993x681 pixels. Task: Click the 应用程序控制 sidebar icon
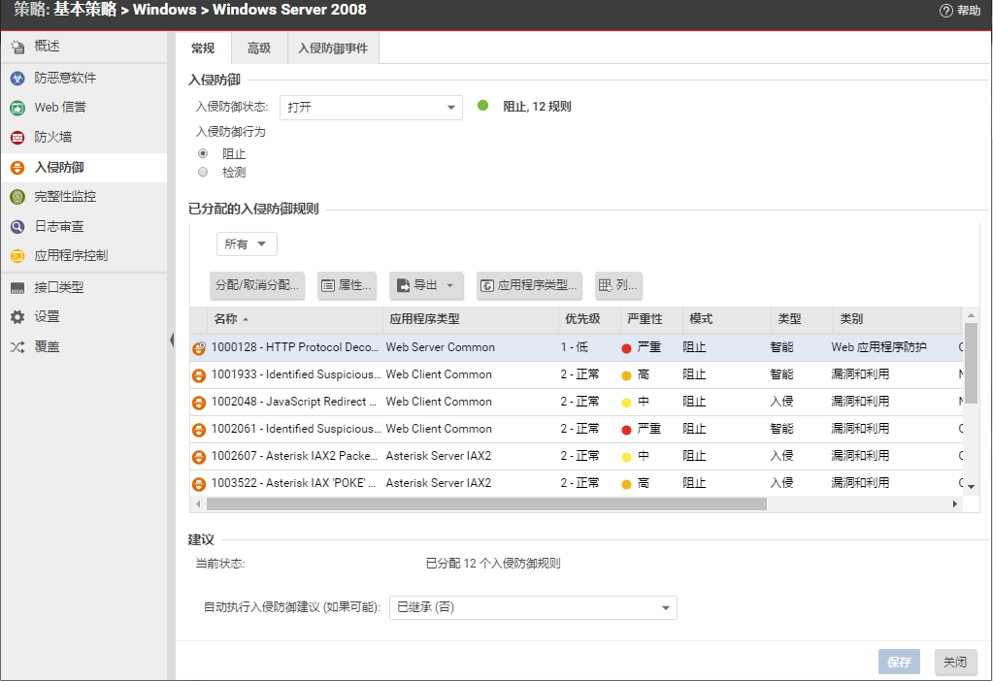[x=17, y=256]
